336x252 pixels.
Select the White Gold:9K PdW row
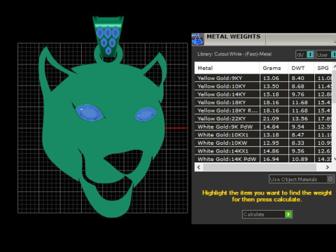click(x=263, y=127)
